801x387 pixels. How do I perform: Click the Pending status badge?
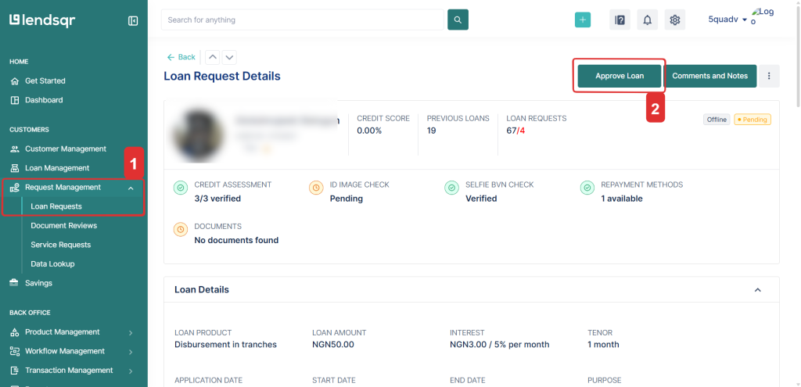coord(753,120)
